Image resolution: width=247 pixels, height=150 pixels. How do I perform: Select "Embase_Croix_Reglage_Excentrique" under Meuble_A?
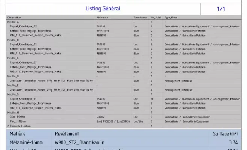coord(31,31)
